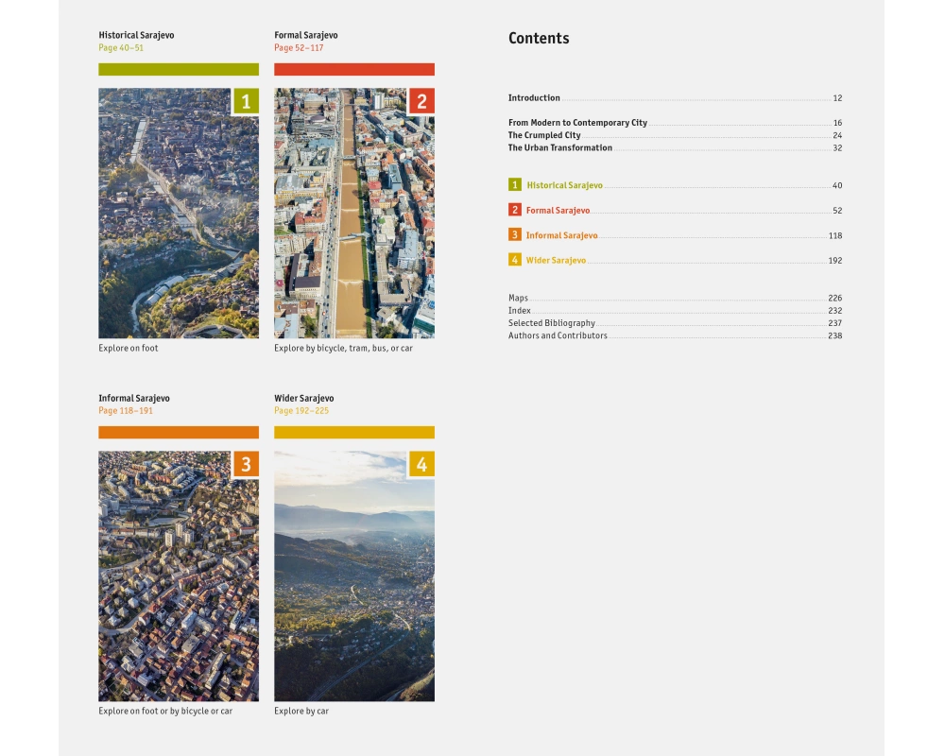Open the Formal Sarajevo contents entry
The width and height of the screenshot is (945, 756).
tap(558, 211)
